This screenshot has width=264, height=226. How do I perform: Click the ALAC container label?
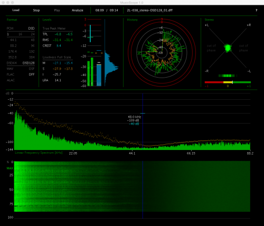11,80
